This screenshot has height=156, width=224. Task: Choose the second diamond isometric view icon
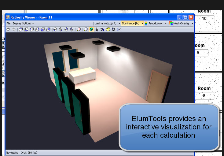61,29
